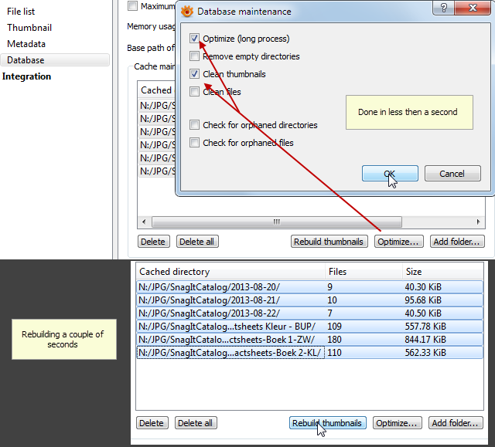This screenshot has width=495, height=447.
Task: Confirm with the OK button
Action: [390, 174]
